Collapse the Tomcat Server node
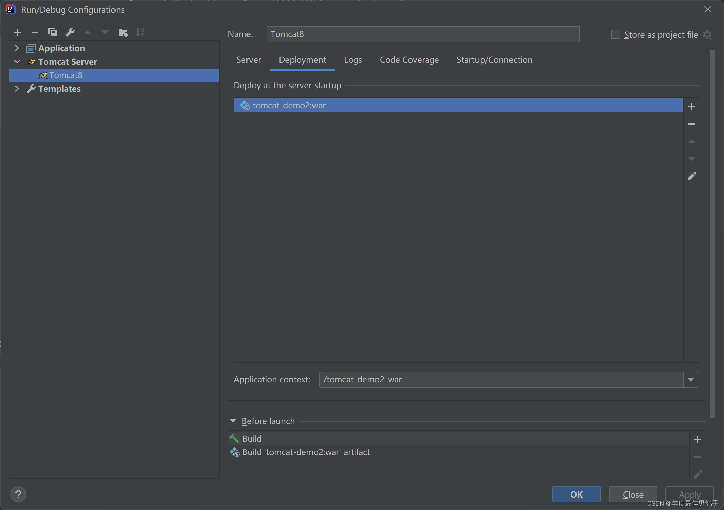Image resolution: width=724 pixels, height=510 pixels. click(17, 62)
